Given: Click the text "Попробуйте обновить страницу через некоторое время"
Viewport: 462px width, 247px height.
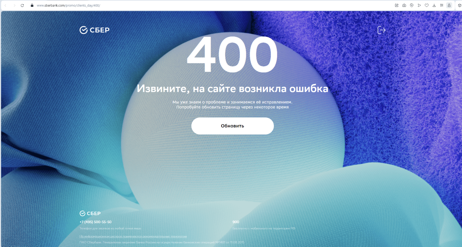Looking at the screenshot, I should tap(233, 107).
